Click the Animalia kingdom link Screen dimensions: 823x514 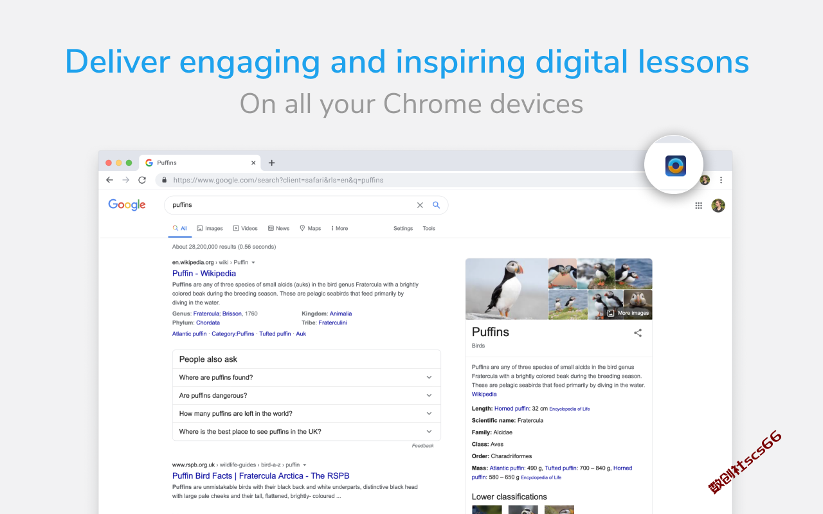pos(341,314)
